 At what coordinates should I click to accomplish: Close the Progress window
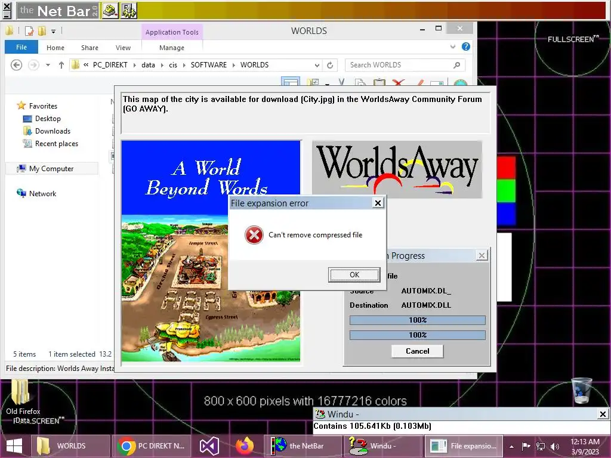[482, 255]
